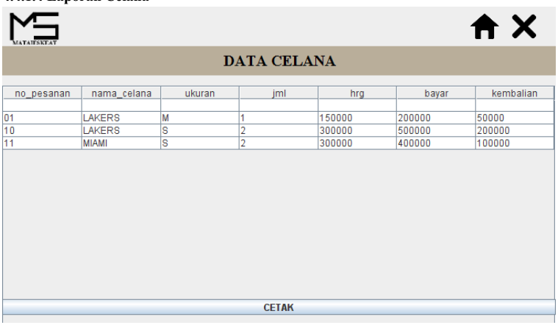Click the X close icon
The image size is (558, 325).
pos(524,26)
